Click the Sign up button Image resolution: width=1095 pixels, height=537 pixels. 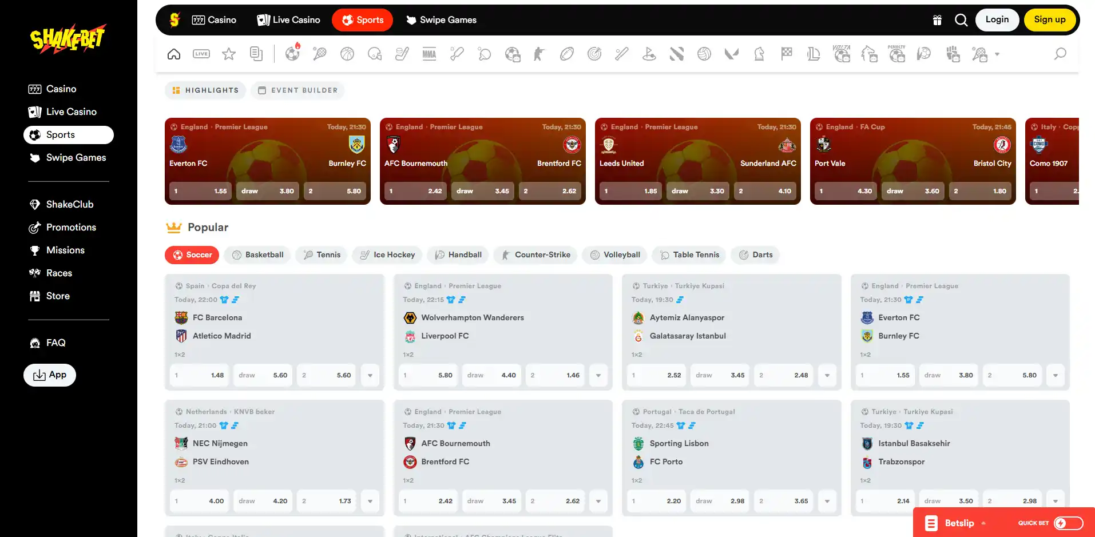point(1050,20)
